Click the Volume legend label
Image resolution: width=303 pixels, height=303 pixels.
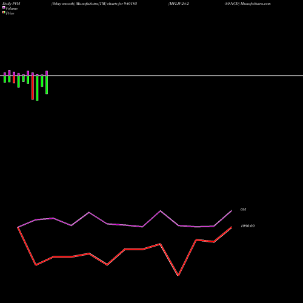[12, 8]
